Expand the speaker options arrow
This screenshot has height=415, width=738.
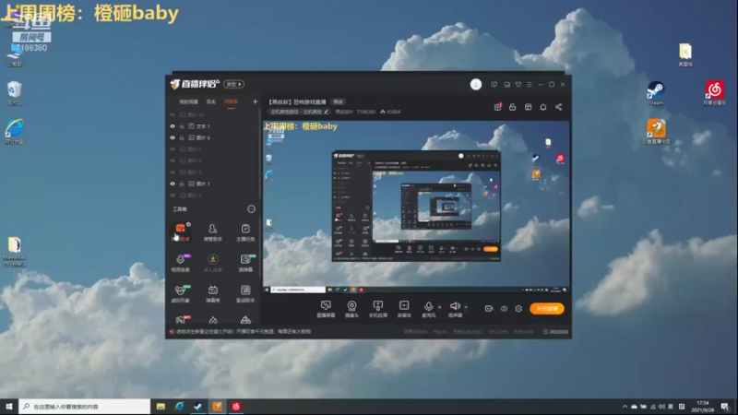[x=466, y=307]
